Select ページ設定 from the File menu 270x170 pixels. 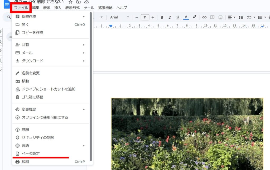coord(31,153)
